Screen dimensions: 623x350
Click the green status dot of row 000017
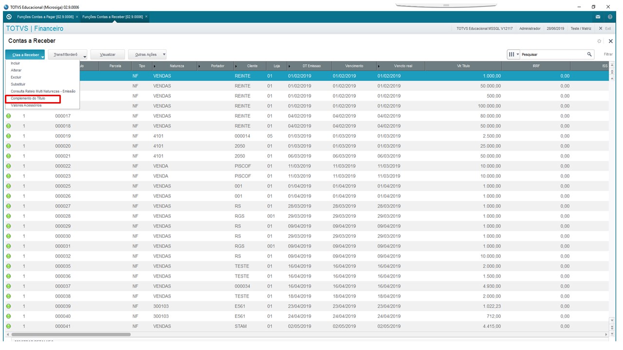(x=8, y=116)
